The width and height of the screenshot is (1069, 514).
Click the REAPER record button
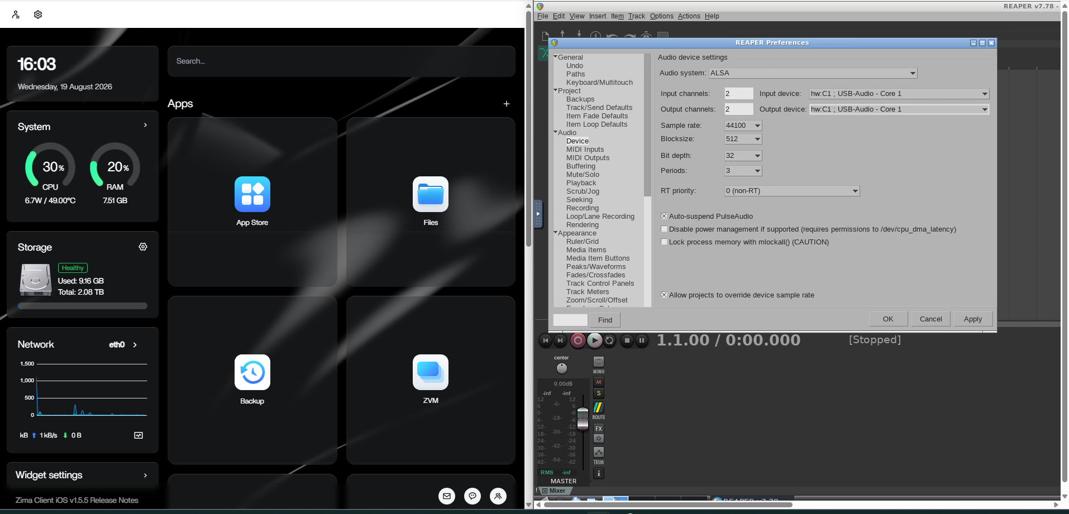pos(578,340)
